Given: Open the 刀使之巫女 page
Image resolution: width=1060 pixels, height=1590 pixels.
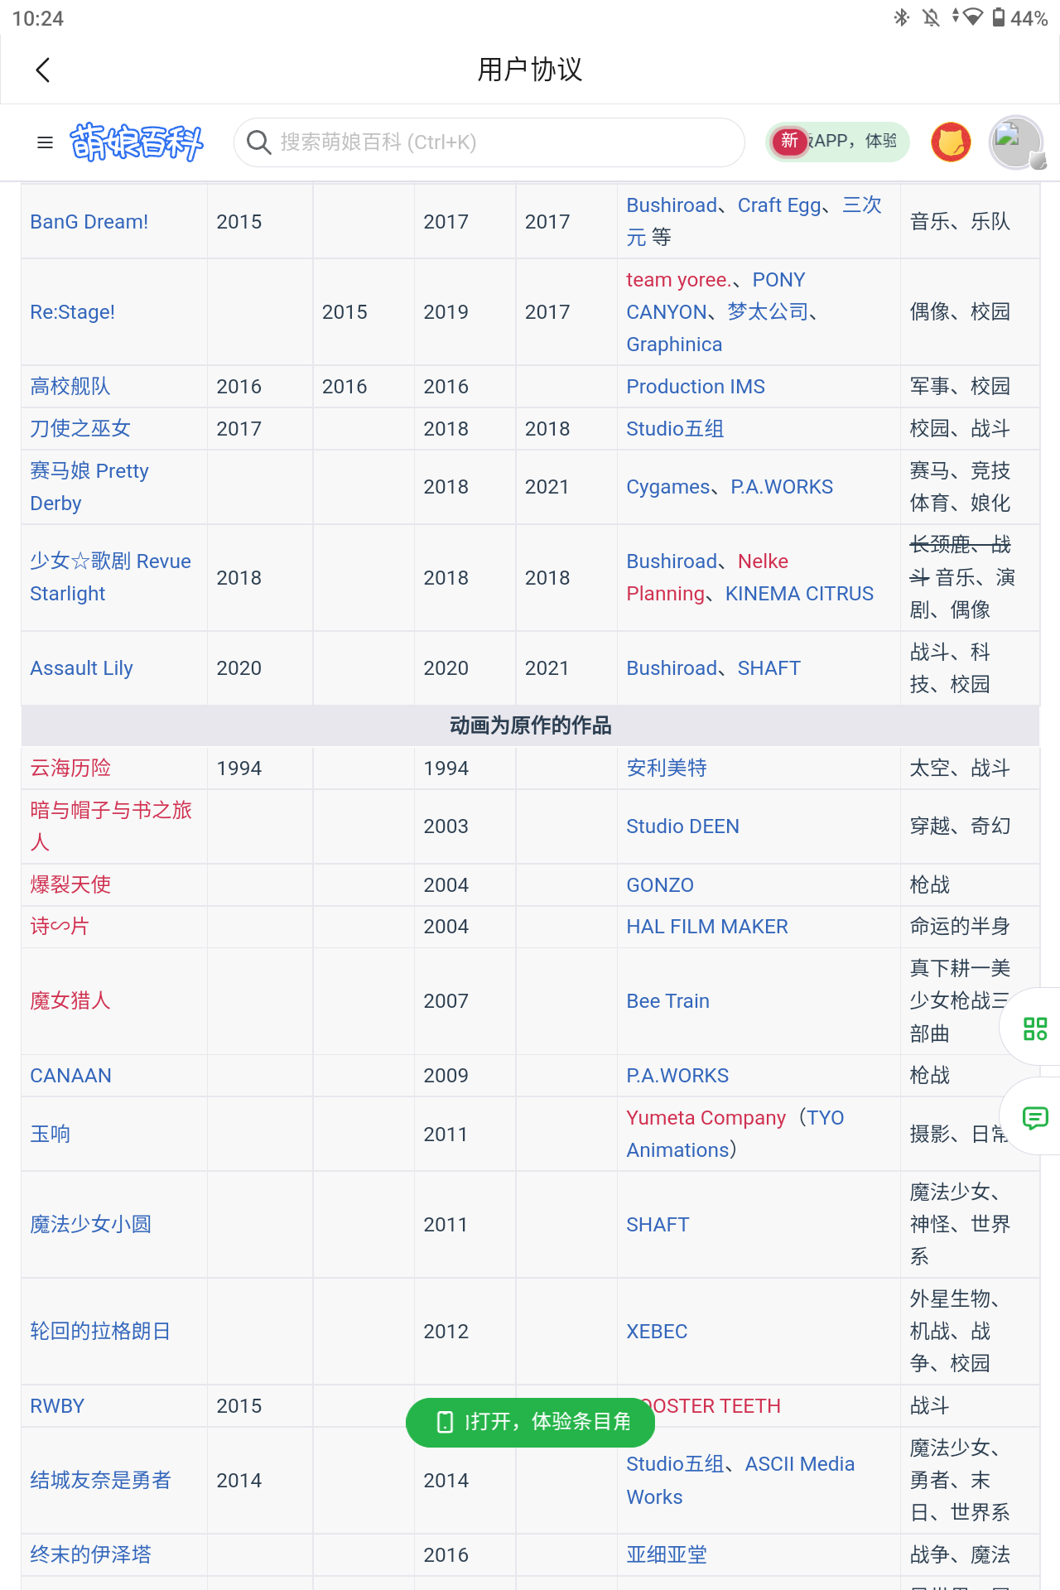Looking at the screenshot, I should [80, 429].
